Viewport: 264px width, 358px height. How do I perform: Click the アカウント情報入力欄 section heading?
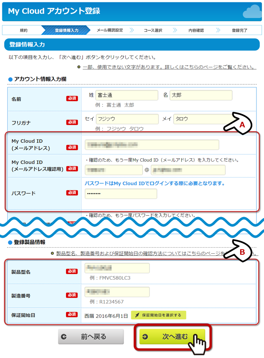click(40, 79)
